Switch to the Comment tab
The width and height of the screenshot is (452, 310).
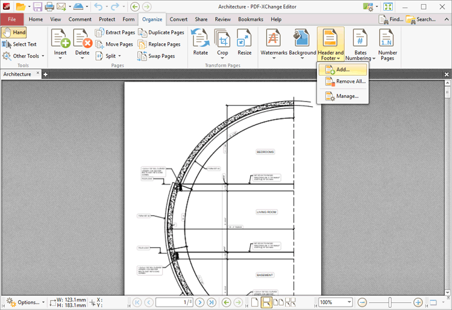point(80,19)
